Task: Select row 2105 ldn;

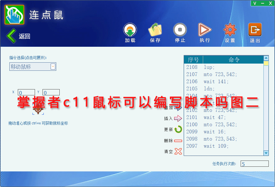Action: point(224,89)
